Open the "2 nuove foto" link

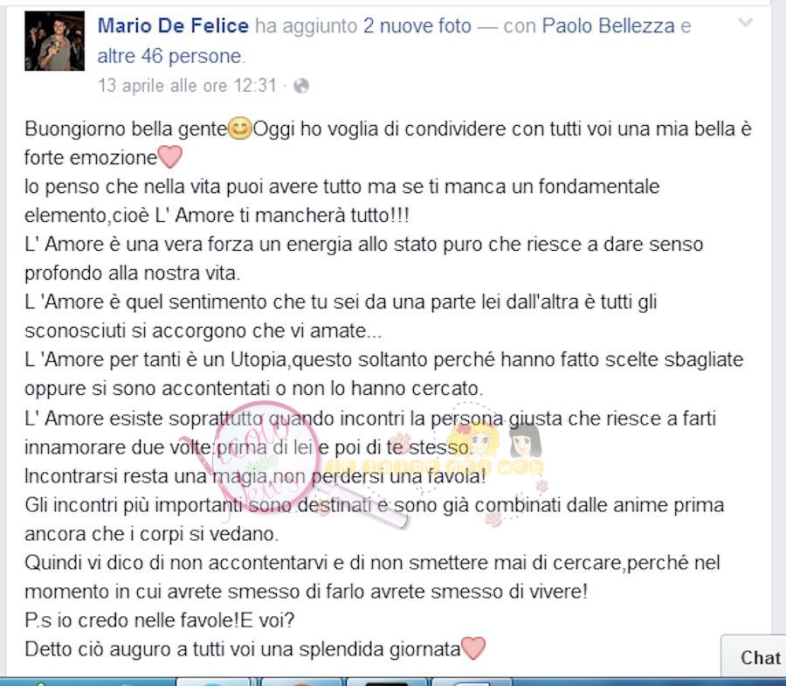coord(417,25)
